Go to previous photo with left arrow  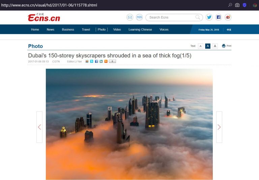click(x=39, y=127)
